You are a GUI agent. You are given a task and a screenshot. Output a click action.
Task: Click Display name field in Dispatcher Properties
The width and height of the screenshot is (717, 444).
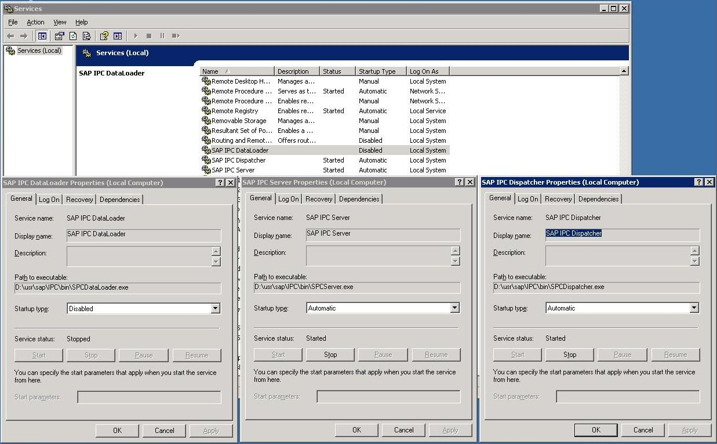pyautogui.click(x=623, y=235)
